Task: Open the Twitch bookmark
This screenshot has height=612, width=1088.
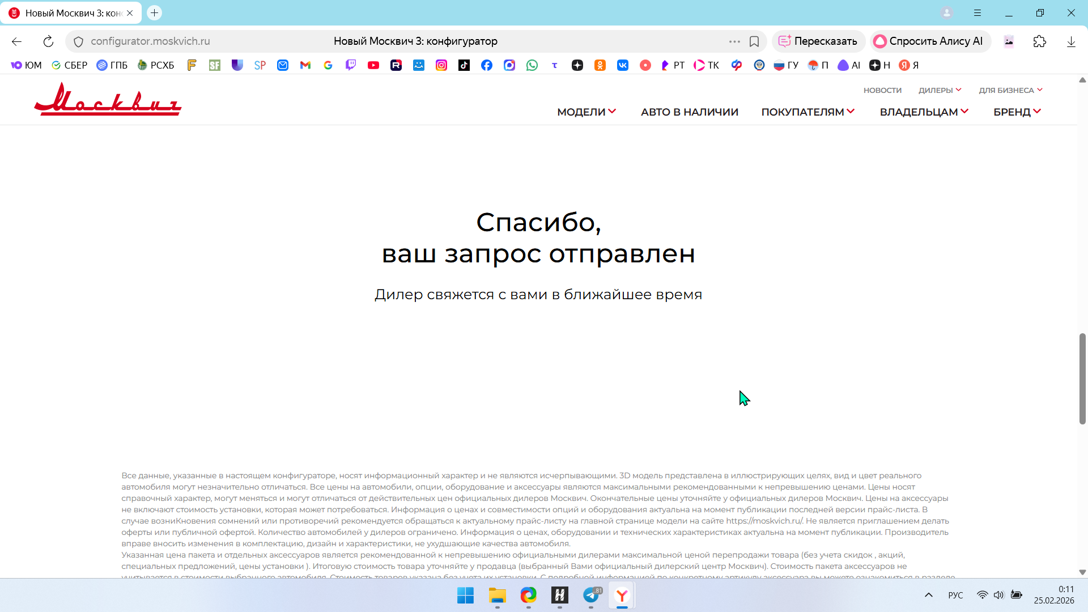Action: [x=351, y=65]
